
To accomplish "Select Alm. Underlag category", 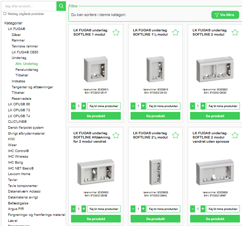I will (26, 64).
